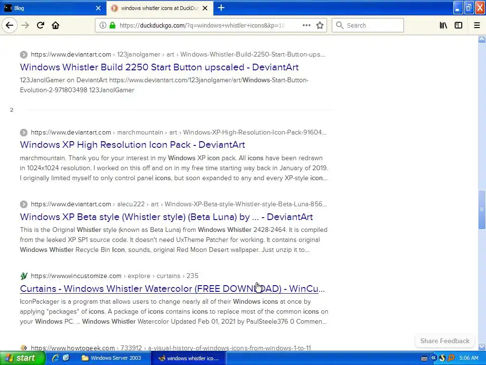Screen dimensions: 486x365
Task: Open Windows Whistler Build 2250 Start Button result
Action: click(x=159, y=67)
